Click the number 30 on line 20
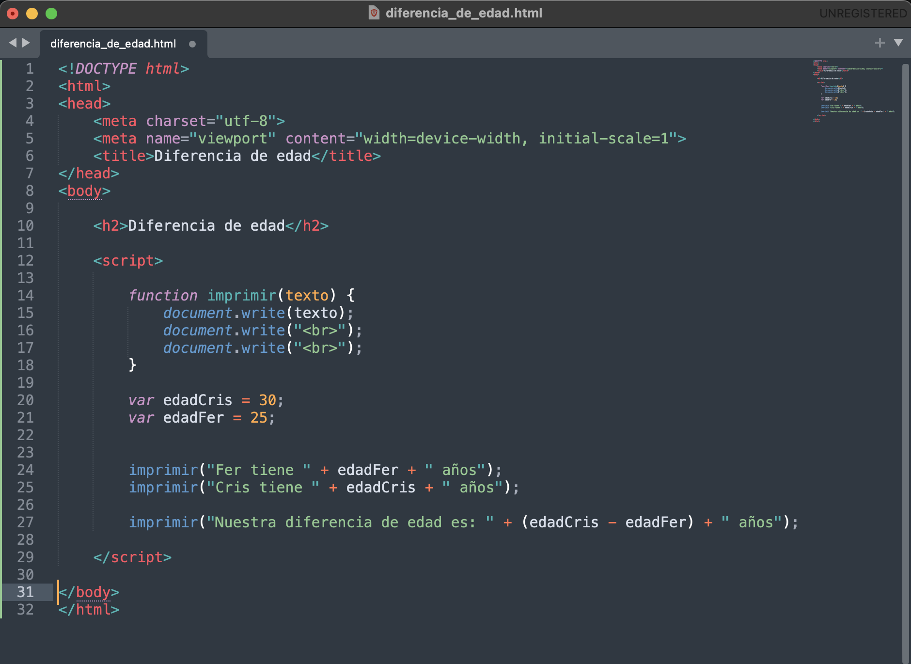 pyautogui.click(x=267, y=400)
